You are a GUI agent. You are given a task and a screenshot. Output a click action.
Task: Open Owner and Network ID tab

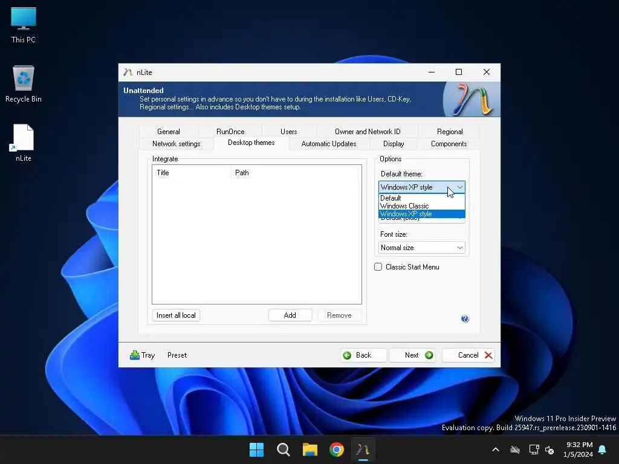[x=368, y=131]
